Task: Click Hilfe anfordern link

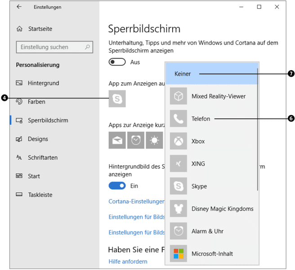Action: pyautogui.click(x=128, y=261)
